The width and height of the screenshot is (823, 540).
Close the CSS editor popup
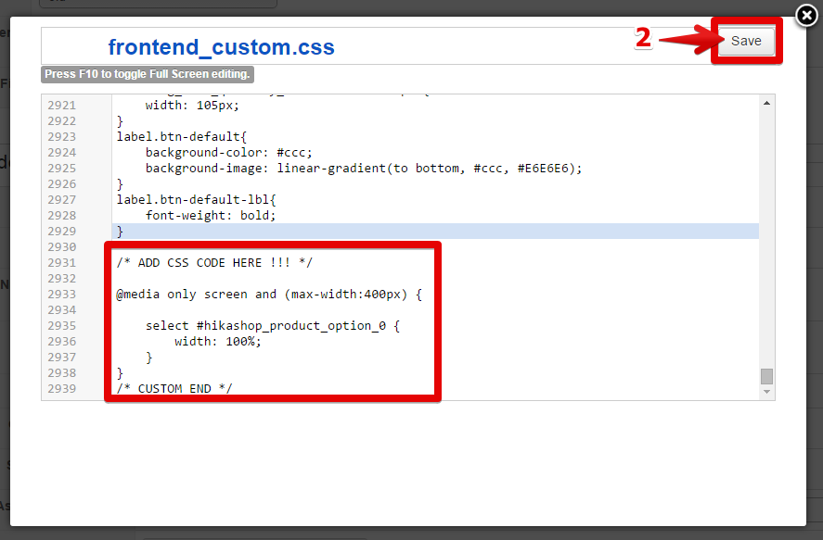pyautogui.click(x=806, y=16)
